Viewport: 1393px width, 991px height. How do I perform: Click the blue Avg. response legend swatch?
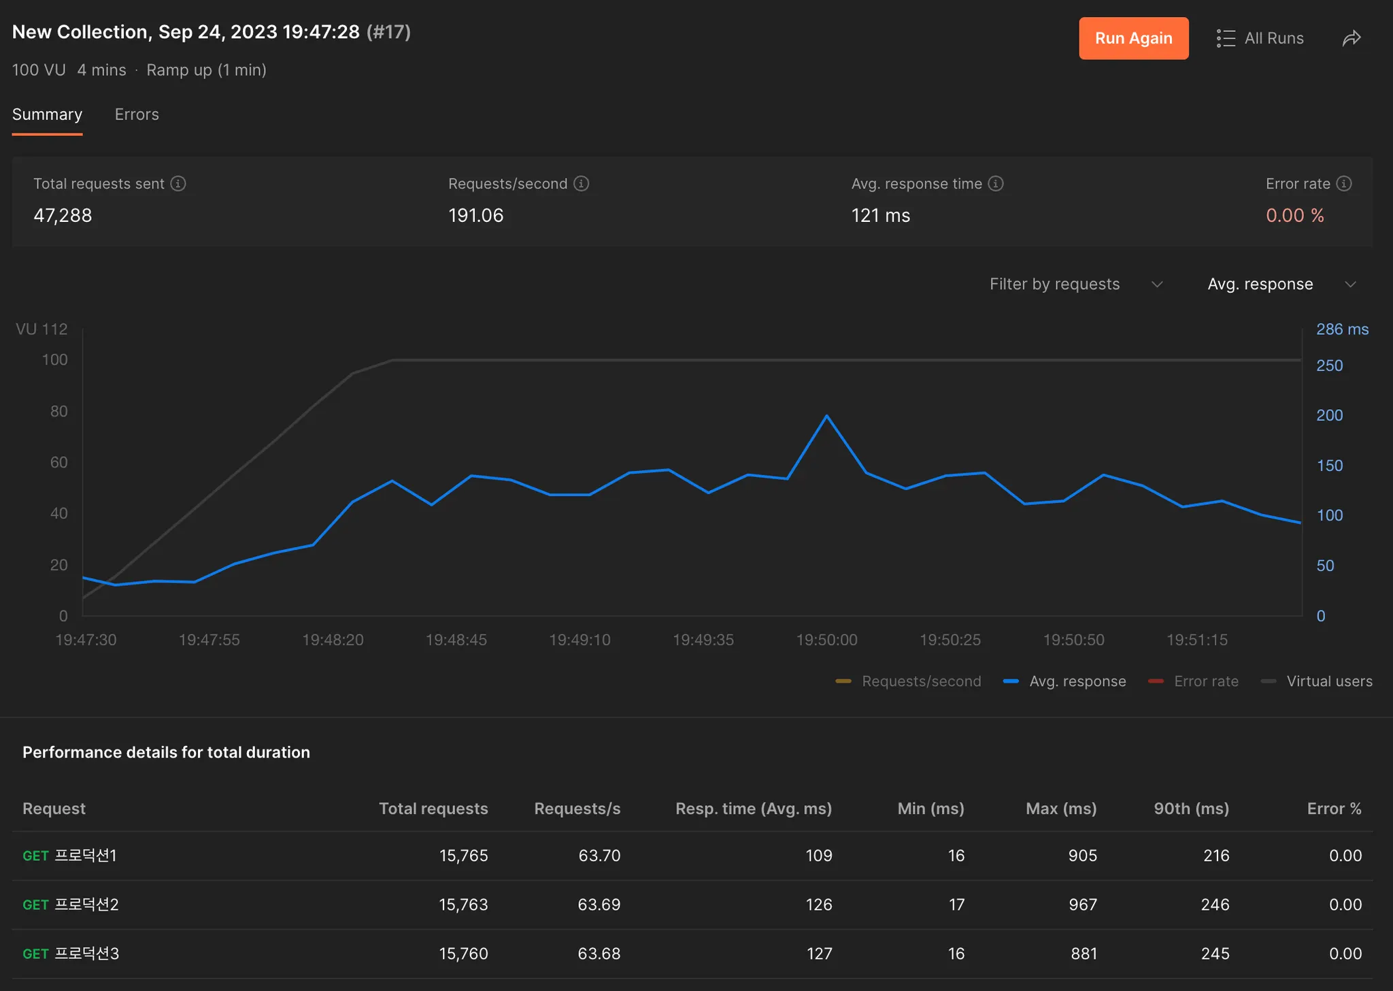[1011, 681]
